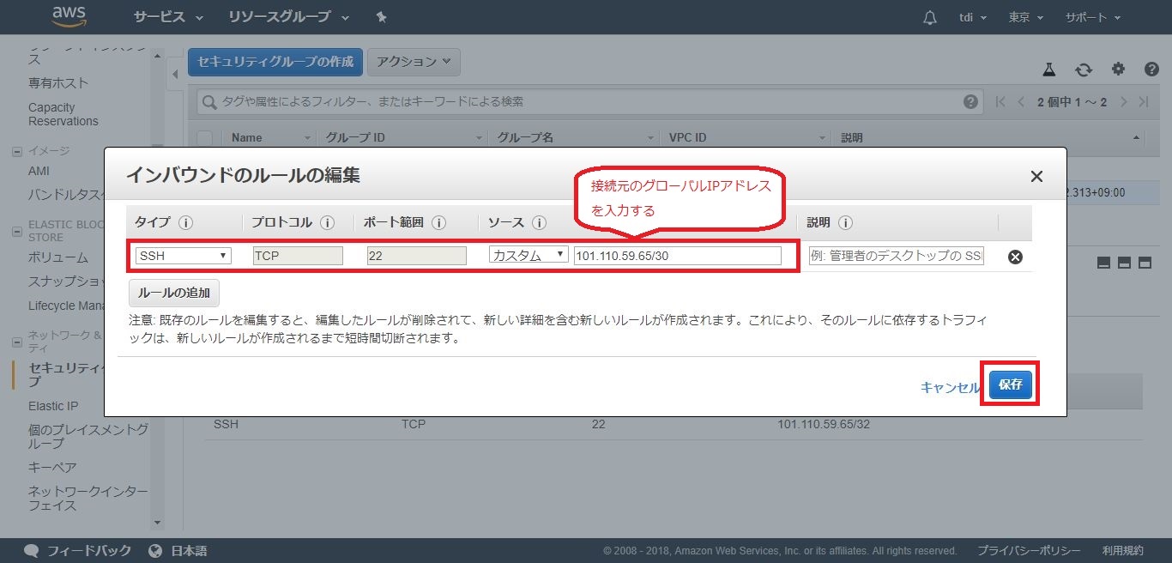Image resolution: width=1172 pixels, height=563 pixels.
Task: Open the 東京 region menu
Action: pyautogui.click(x=1025, y=17)
